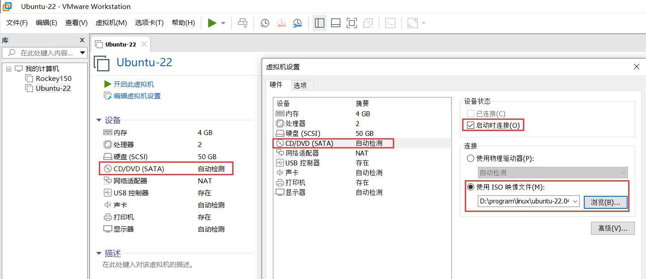The image size is (646, 279).
Task: Click the send Ctrl+Alt+Del toolbar icon
Action: [x=242, y=23]
